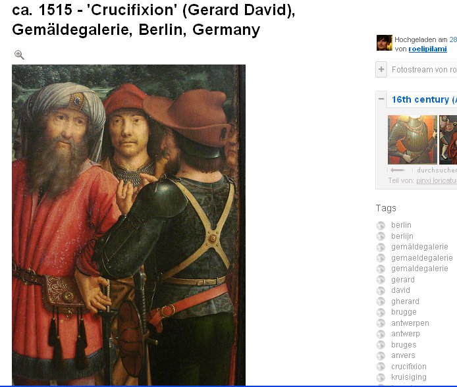Expand the Fotostream section with plus button

point(381,69)
